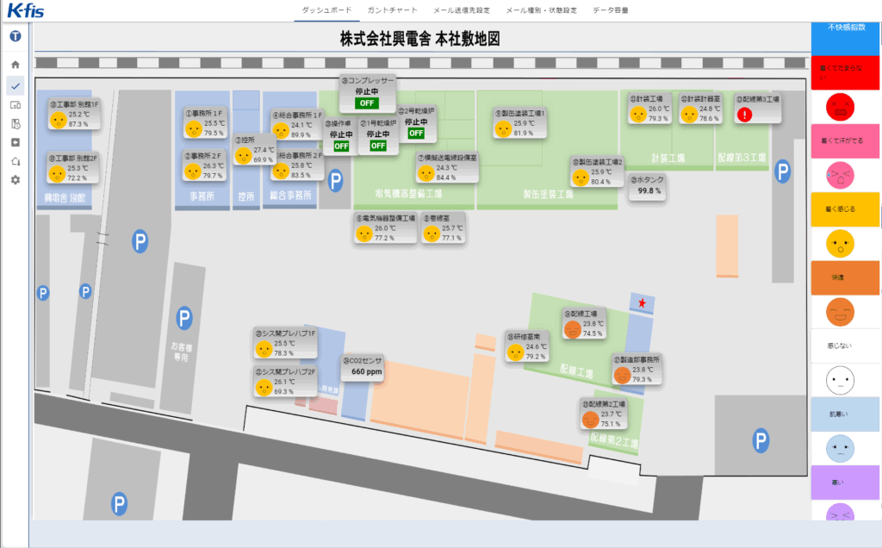Click the red star marker on map

tap(642, 302)
